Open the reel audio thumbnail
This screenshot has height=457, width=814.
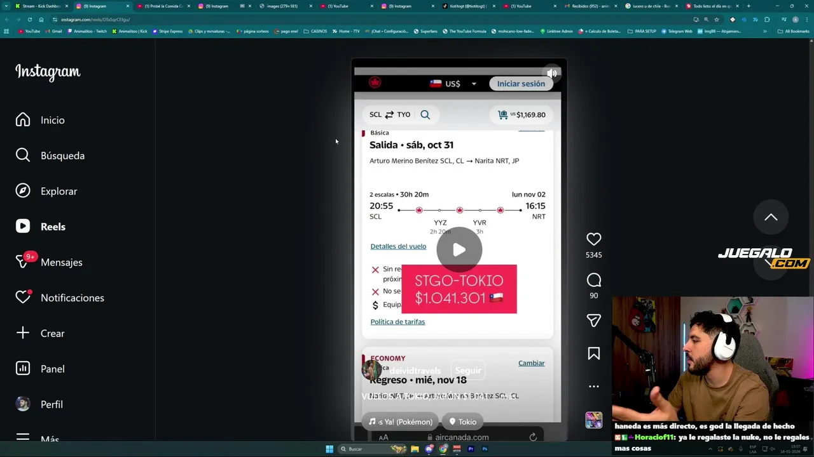tap(593, 420)
